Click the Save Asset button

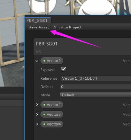(x=39, y=27)
